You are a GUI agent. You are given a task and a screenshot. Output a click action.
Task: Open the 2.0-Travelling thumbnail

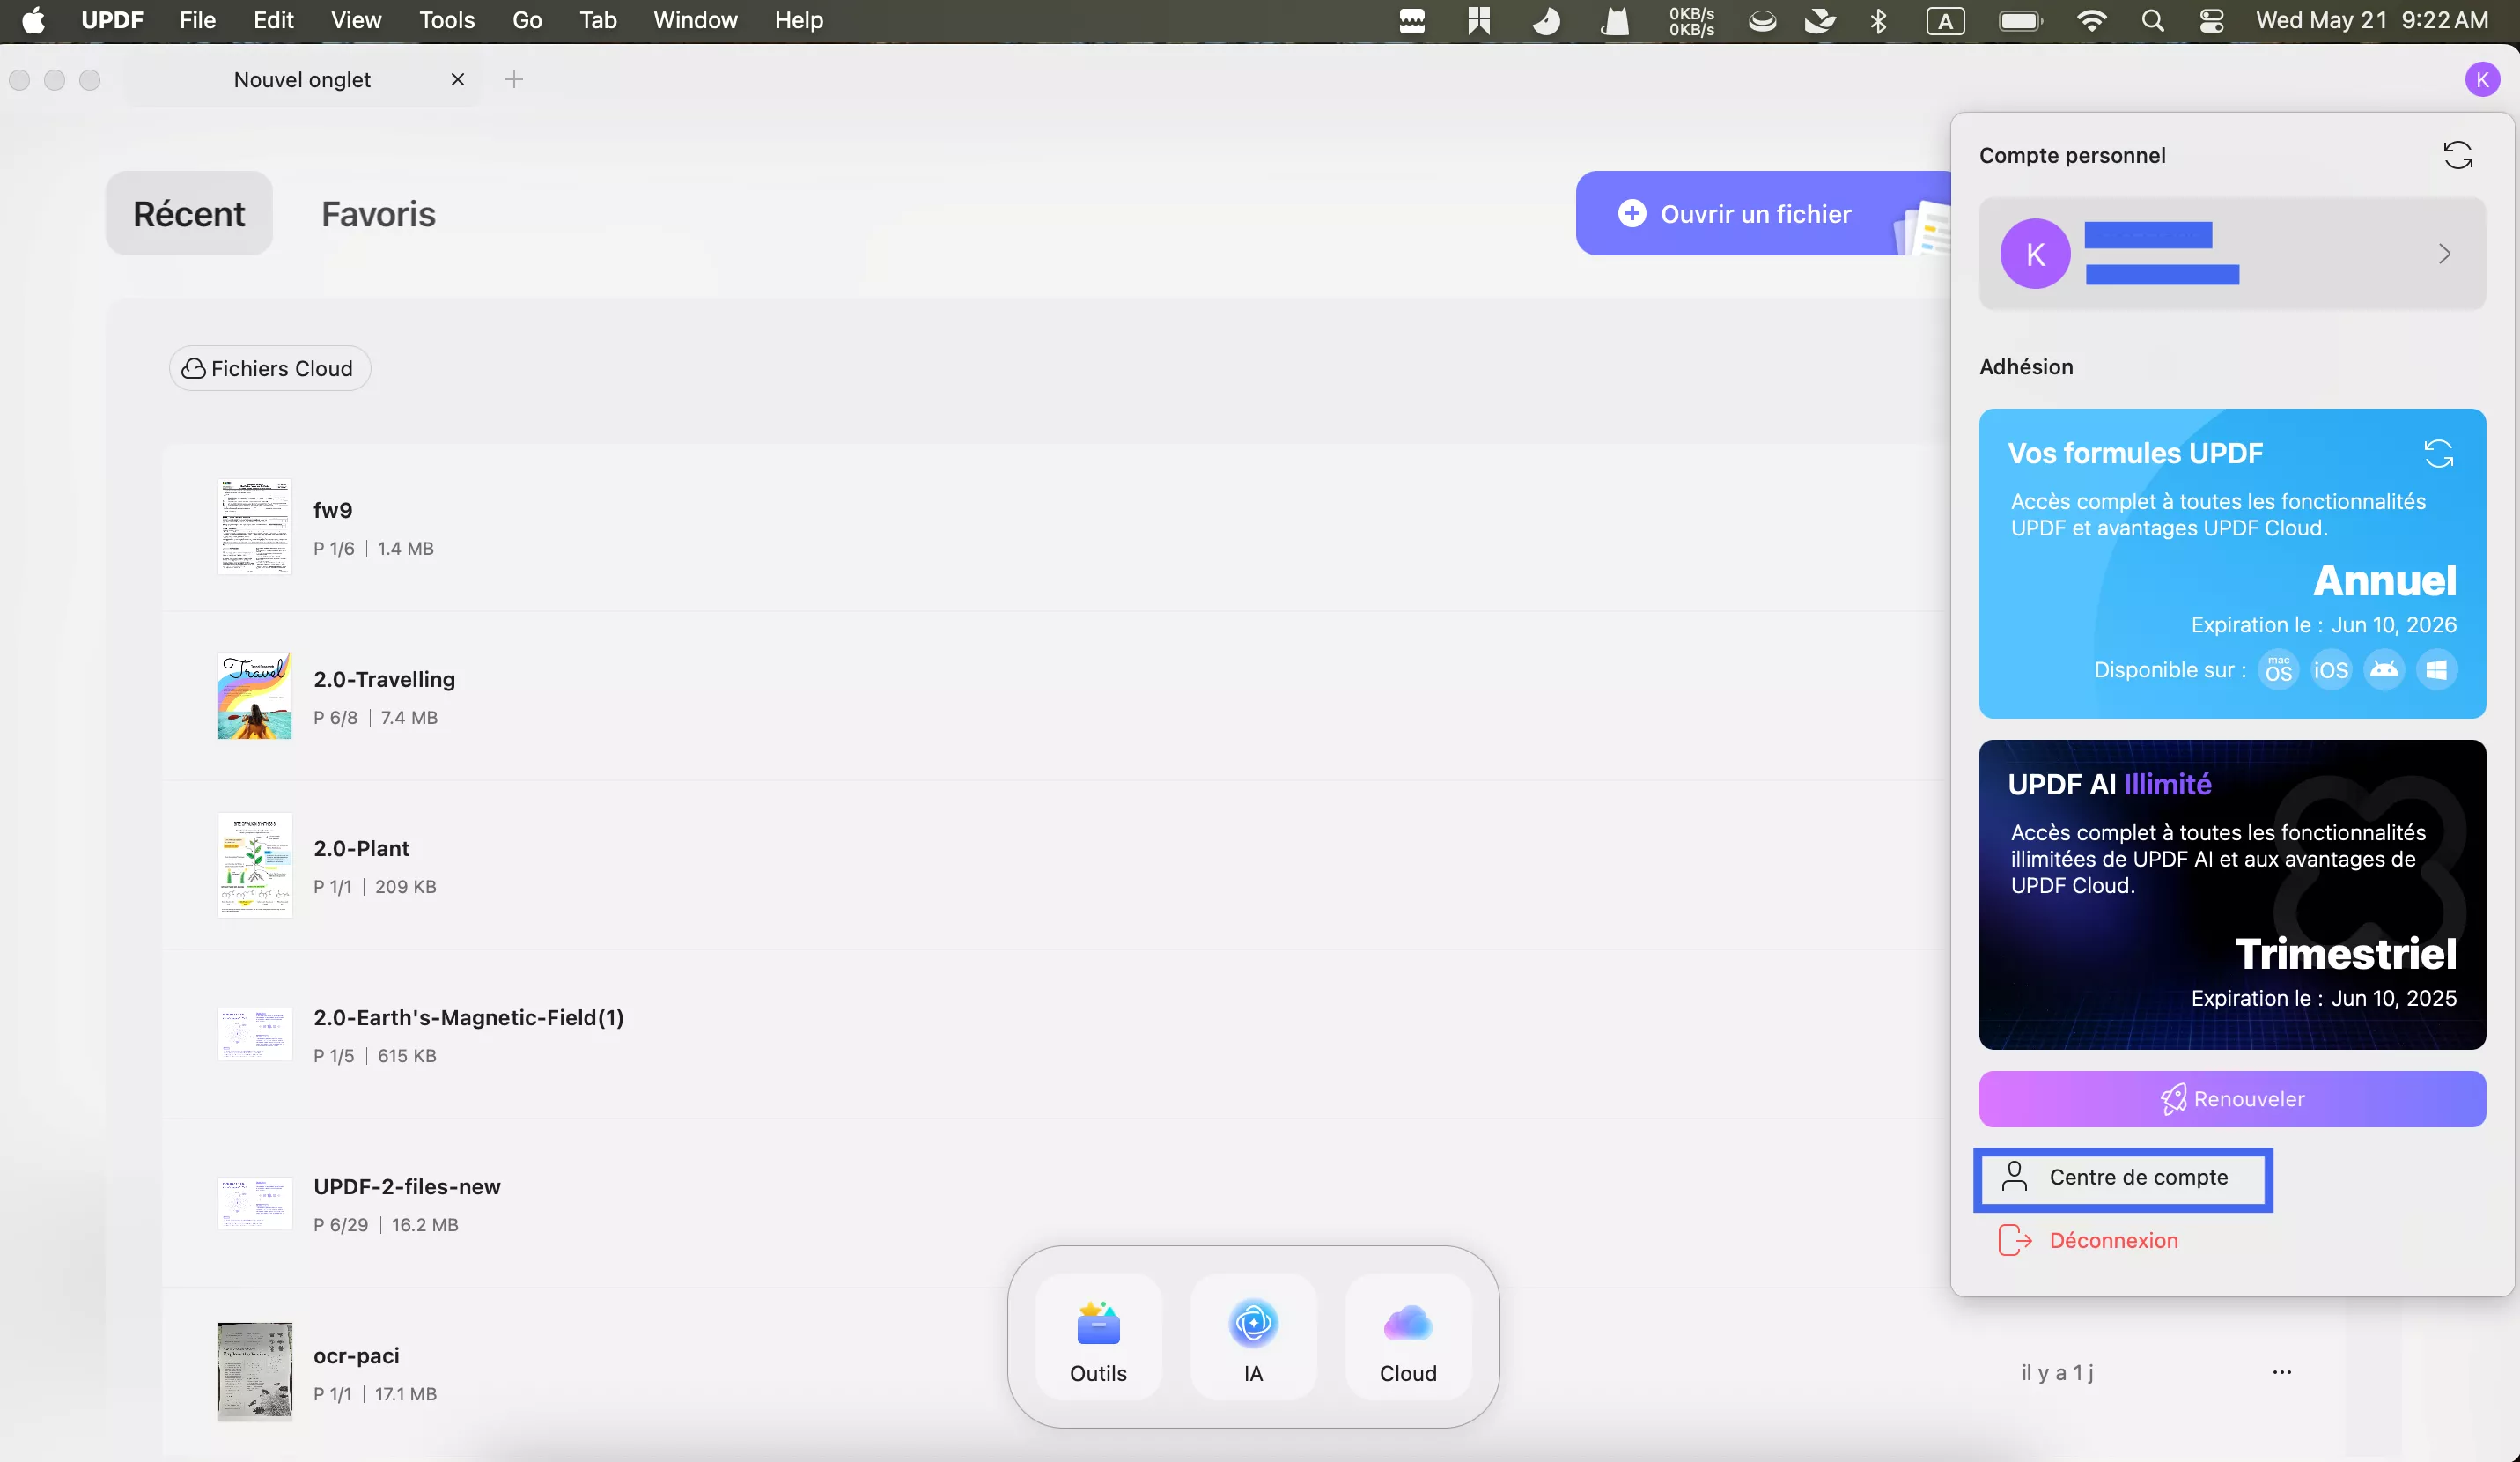pyautogui.click(x=255, y=696)
